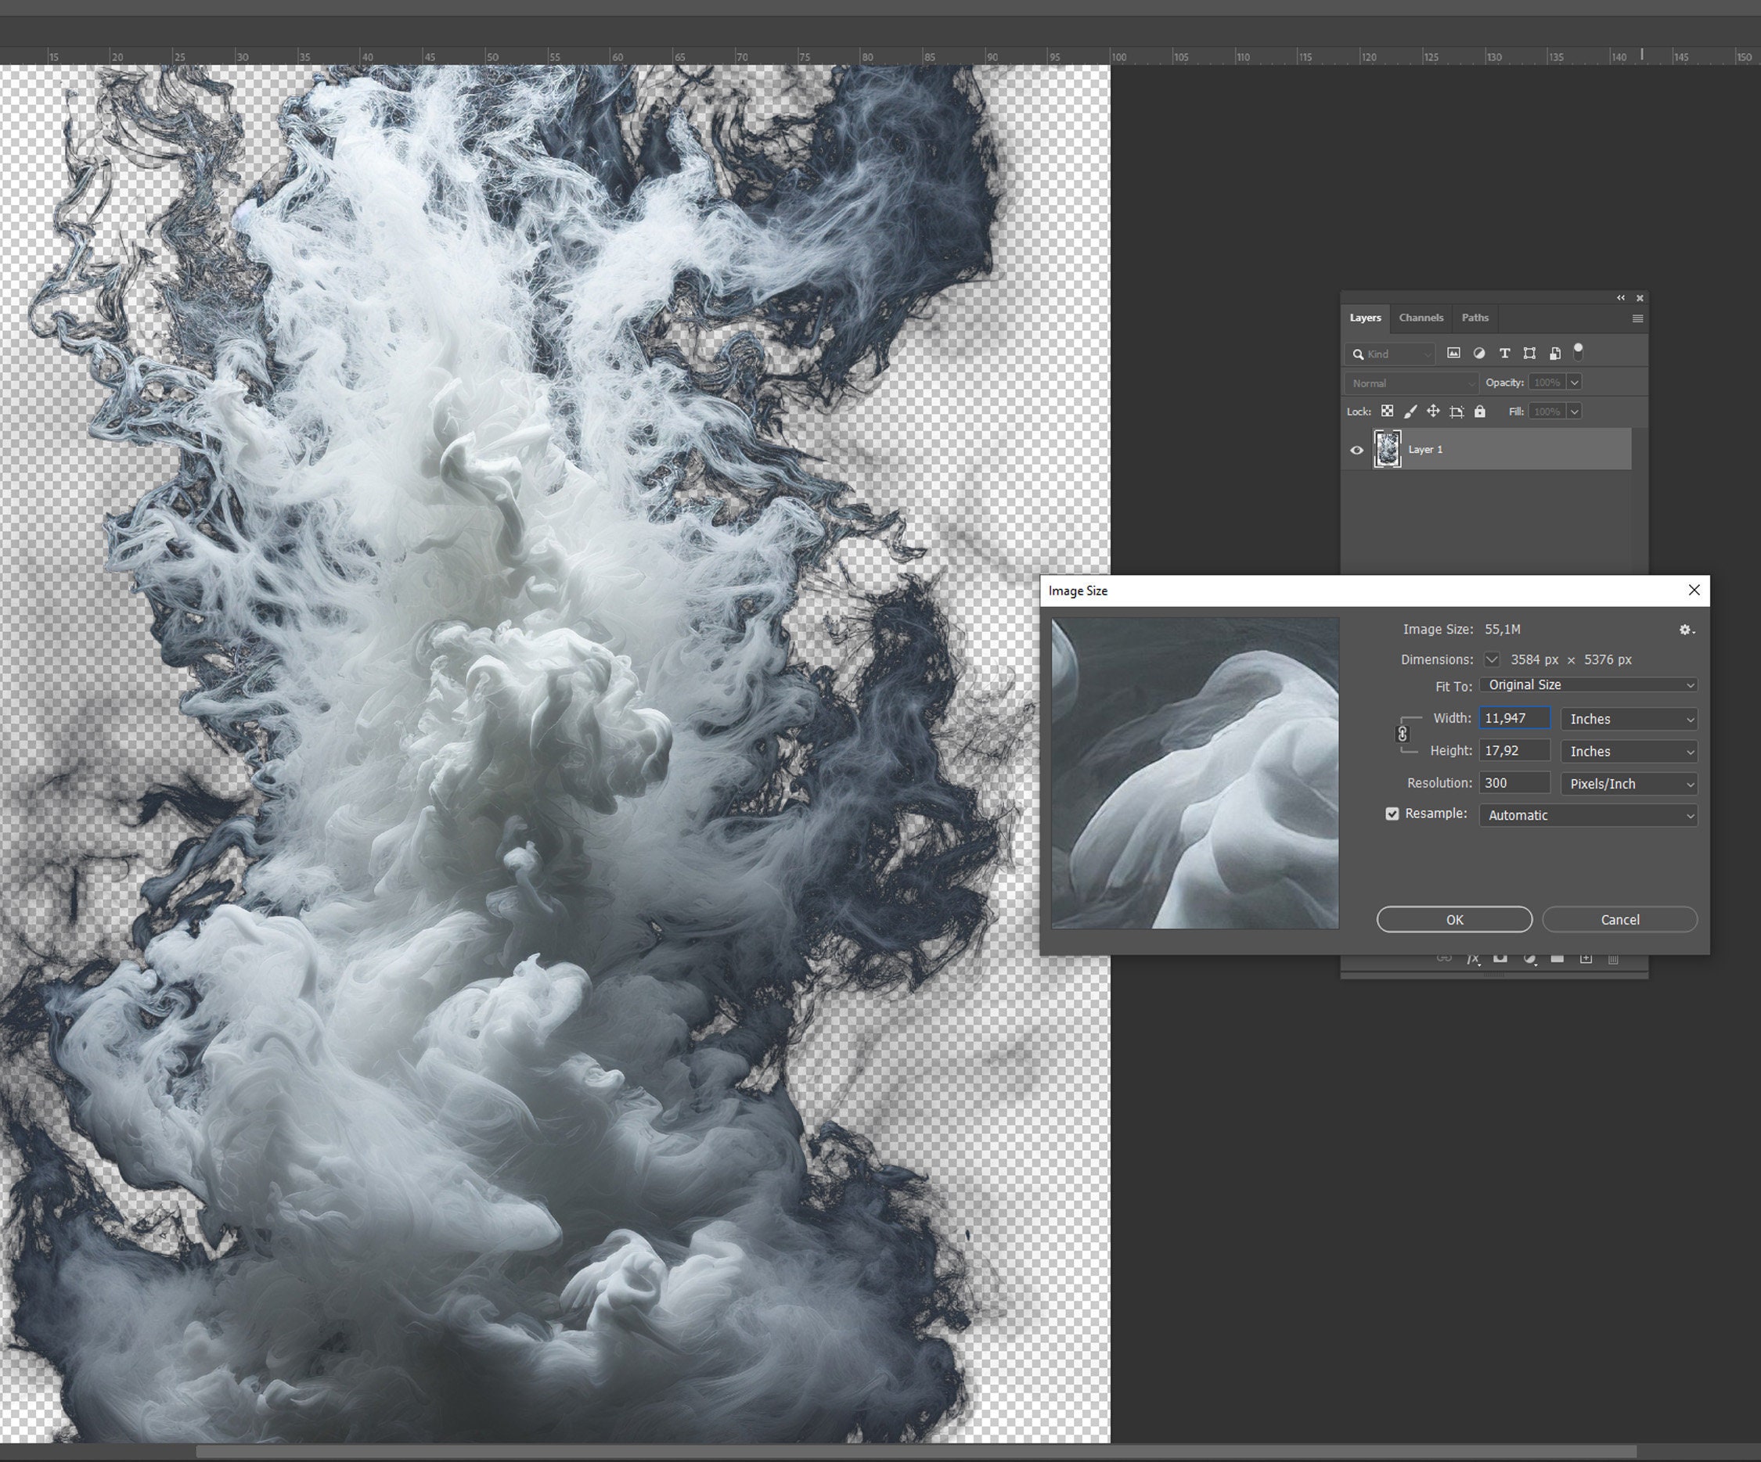Switch to the Paths tab
Image resolution: width=1761 pixels, height=1462 pixels.
coord(1475,318)
